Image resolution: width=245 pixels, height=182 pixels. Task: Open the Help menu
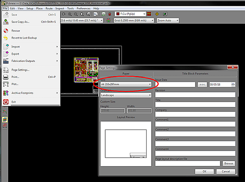tap(96, 8)
